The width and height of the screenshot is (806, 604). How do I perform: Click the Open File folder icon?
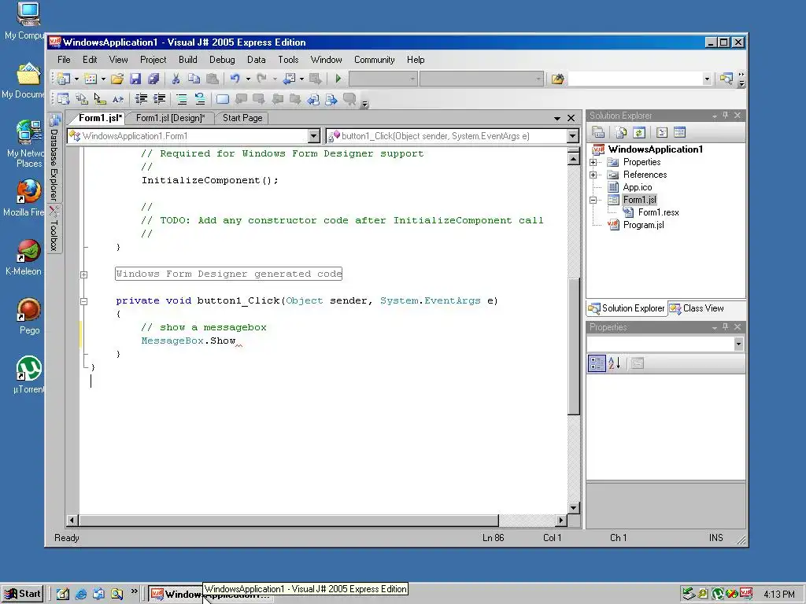[x=117, y=79]
